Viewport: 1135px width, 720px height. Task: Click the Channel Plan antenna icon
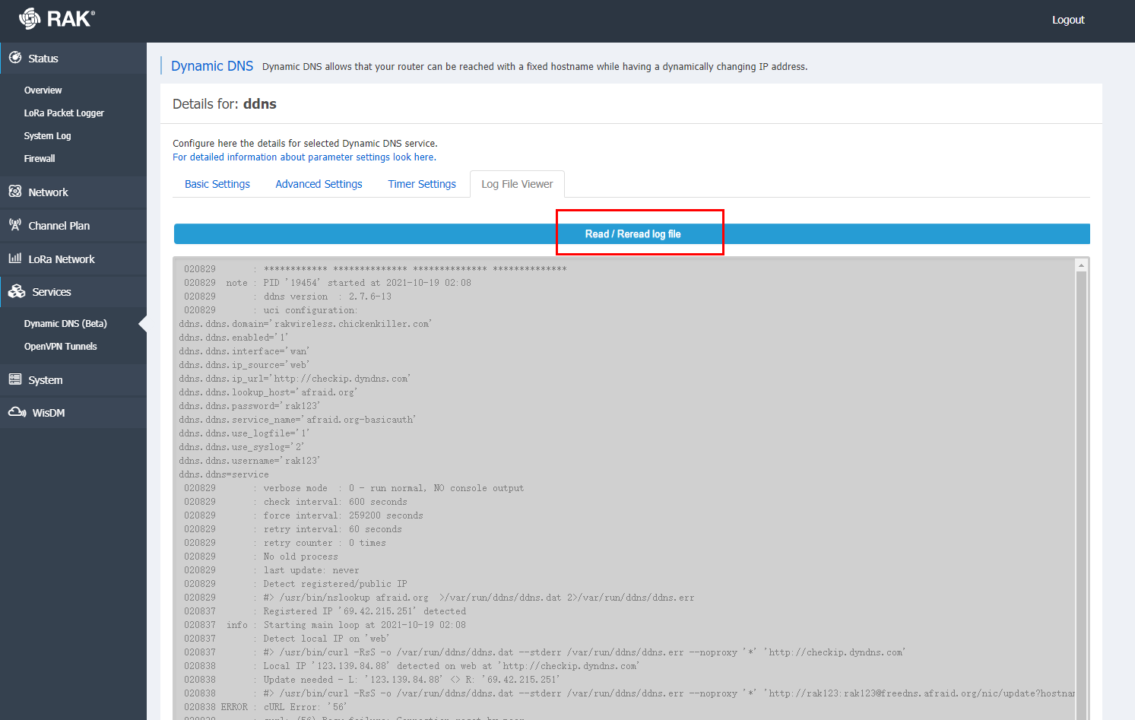[x=15, y=225]
